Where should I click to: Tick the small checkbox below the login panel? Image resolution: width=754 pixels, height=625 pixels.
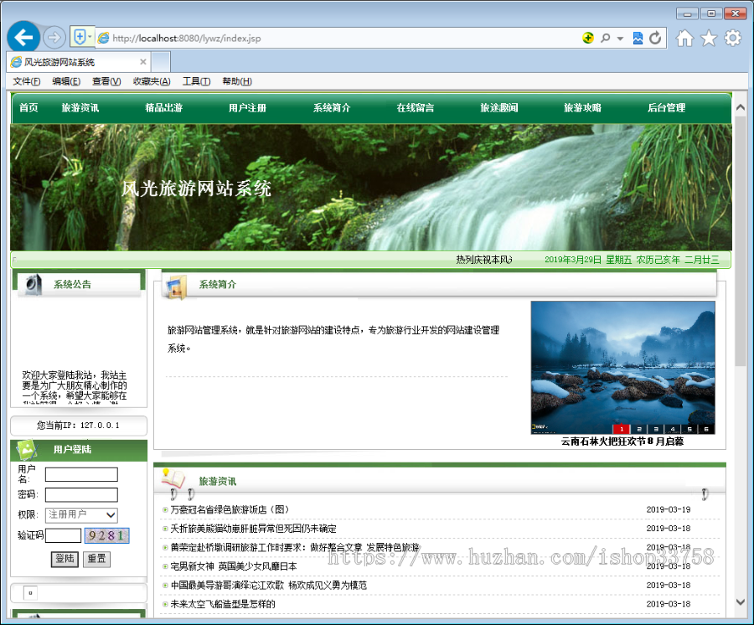click(28, 592)
